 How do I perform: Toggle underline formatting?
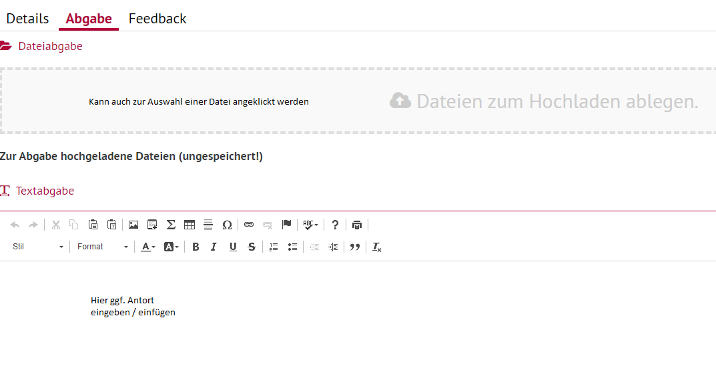click(233, 247)
